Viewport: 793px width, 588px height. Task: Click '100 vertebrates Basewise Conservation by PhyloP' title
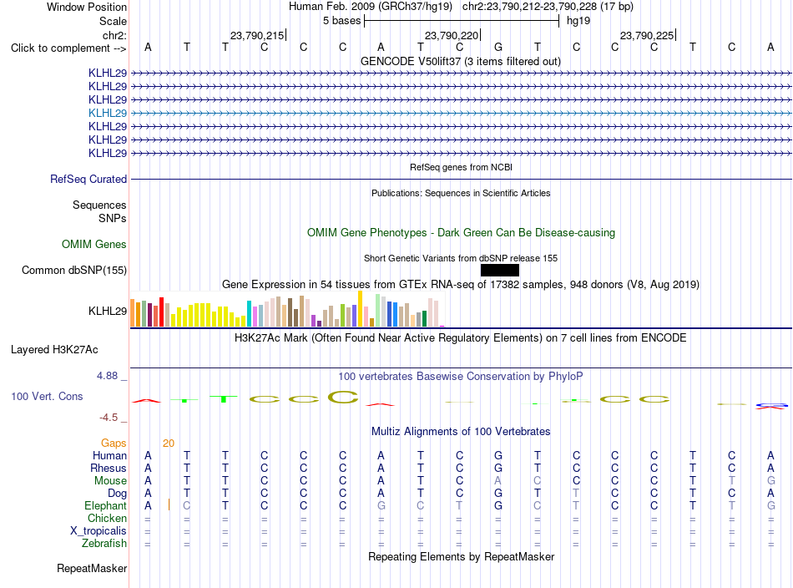(x=460, y=377)
